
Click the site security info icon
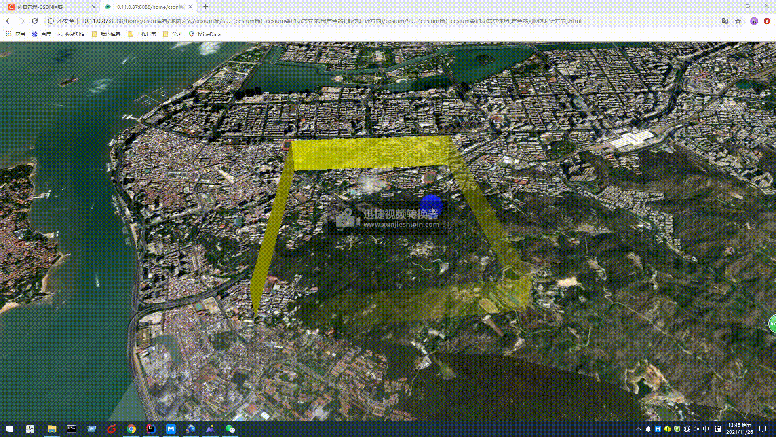51,21
